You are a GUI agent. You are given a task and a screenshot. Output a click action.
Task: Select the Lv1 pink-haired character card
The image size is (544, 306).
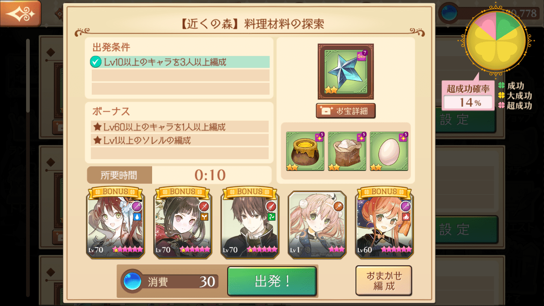point(317,224)
